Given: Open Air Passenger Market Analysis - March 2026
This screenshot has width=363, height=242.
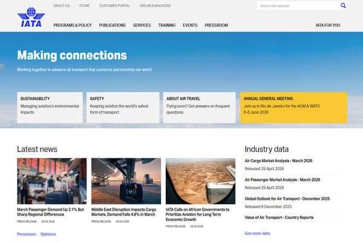Looking at the screenshot, I should [283, 180].
